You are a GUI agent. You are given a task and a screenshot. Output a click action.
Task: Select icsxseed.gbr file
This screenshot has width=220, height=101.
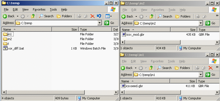132,86
